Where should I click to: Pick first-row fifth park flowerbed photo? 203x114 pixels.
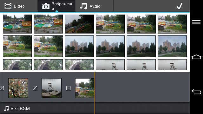click(141, 24)
